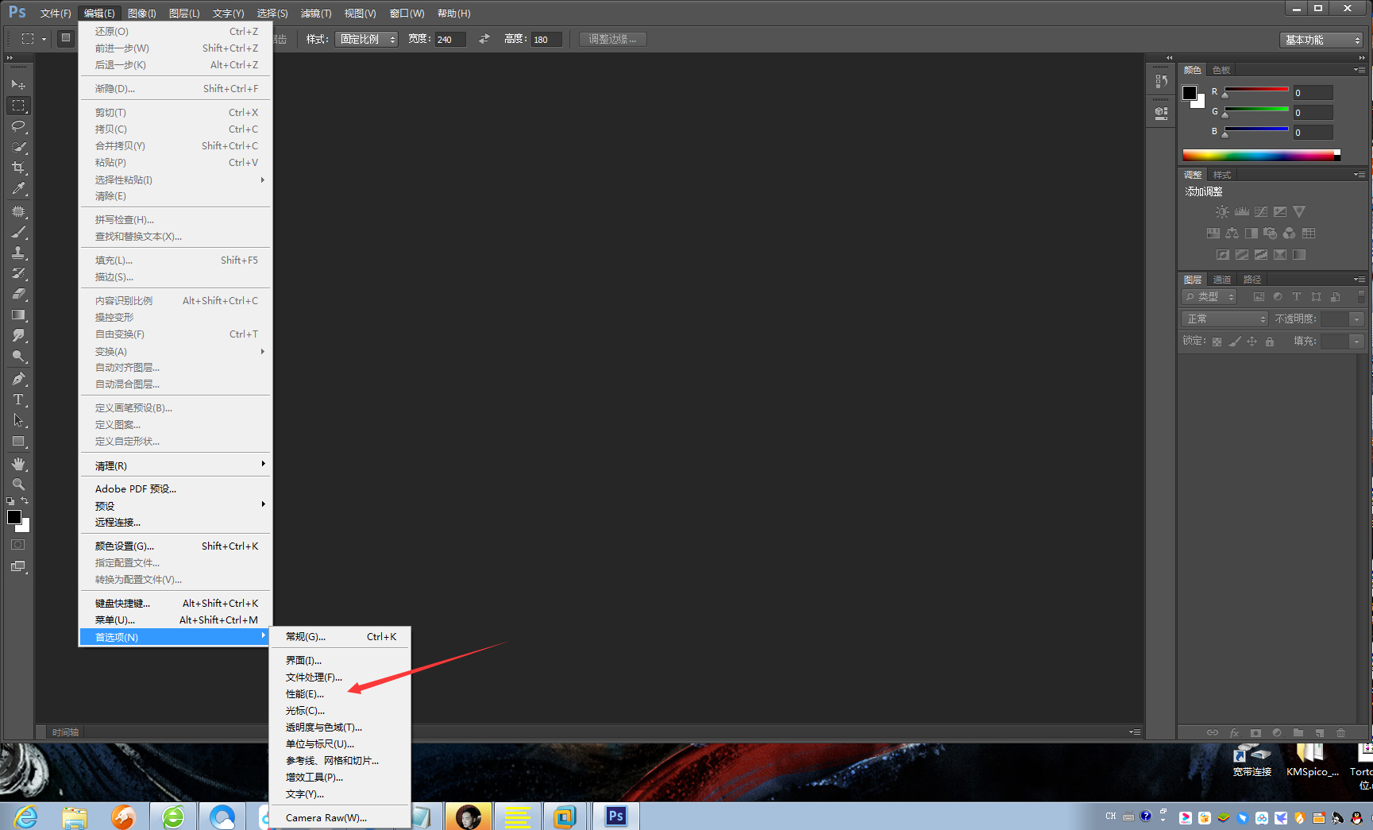Image resolution: width=1373 pixels, height=830 pixels.
Task: Toggle lock position in the Layers panel
Action: [1252, 341]
